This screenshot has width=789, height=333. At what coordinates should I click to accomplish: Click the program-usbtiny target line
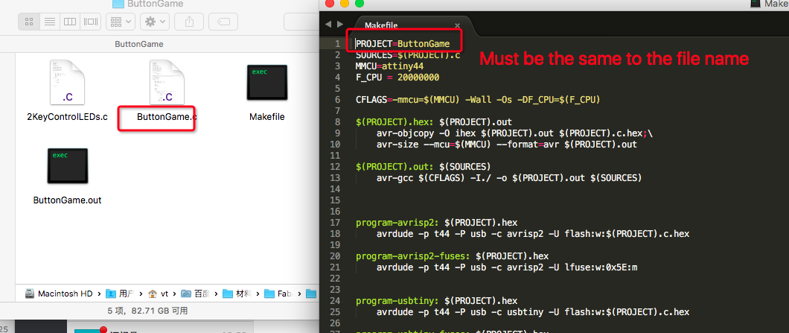pos(436,301)
